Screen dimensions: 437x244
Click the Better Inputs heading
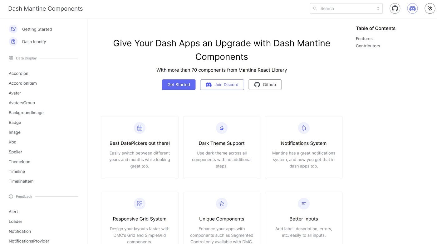304,219
